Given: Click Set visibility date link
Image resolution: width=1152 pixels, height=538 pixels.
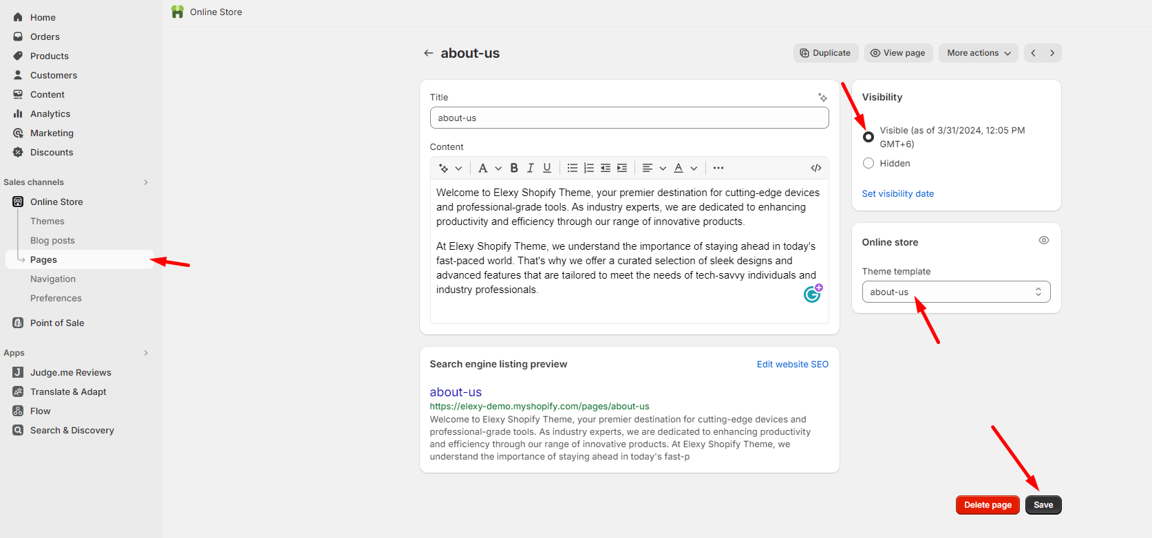Looking at the screenshot, I should click(x=898, y=193).
